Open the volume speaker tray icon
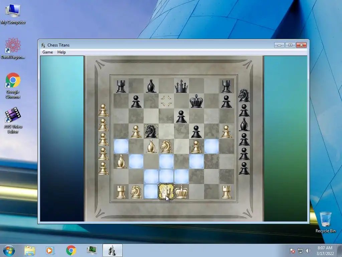Viewport: 342px width, 257px height. click(308, 251)
